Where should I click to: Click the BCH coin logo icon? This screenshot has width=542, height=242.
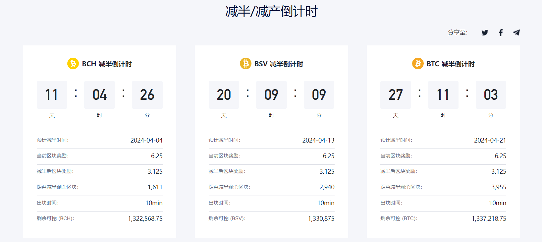point(73,64)
